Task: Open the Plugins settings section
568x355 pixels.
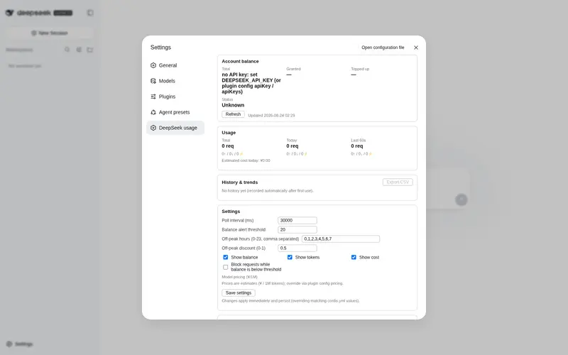Action: click(x=175, y=97)
